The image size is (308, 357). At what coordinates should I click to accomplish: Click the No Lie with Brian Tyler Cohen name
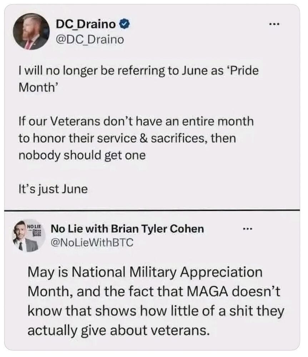[x=127, y=228]
